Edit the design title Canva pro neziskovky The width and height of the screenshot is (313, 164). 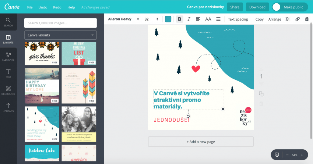click(205, 7)
